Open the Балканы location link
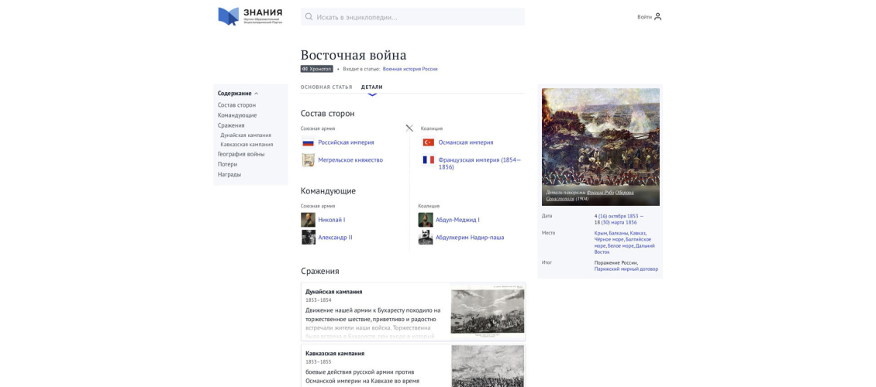 [x=618, y=233]
